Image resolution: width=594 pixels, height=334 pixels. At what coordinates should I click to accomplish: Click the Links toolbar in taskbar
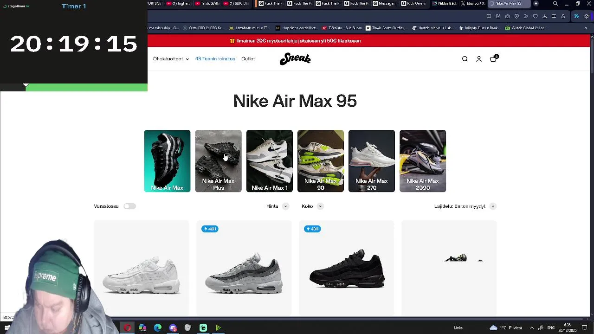(x=458, y=328)
